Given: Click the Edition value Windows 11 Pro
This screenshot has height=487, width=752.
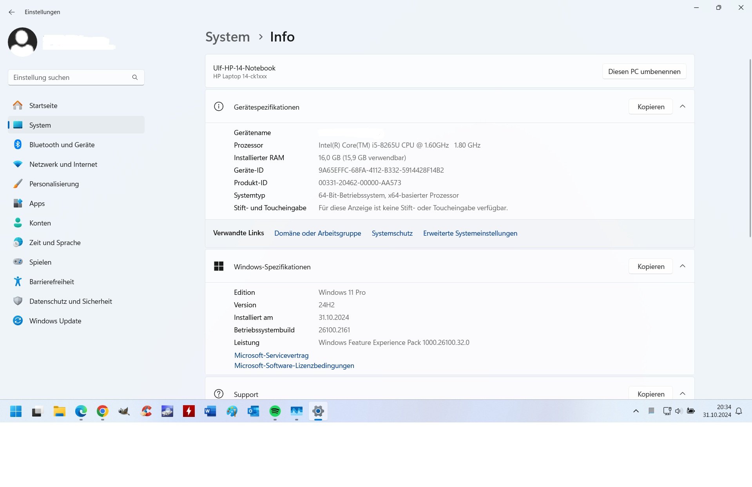Looking at the screenshot, I should [x=342, y=292].
